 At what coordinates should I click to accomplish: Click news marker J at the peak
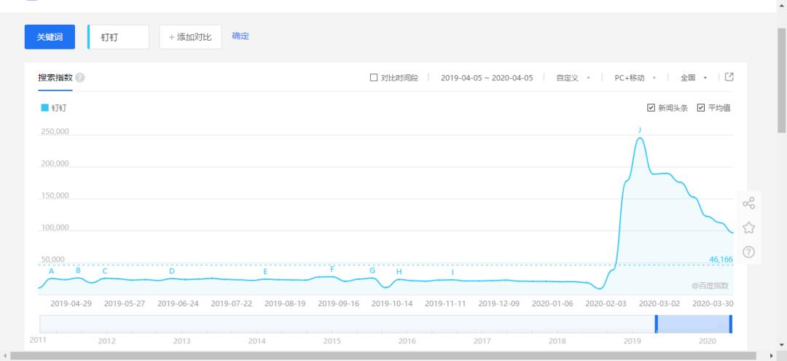click(x=640, y=130)
